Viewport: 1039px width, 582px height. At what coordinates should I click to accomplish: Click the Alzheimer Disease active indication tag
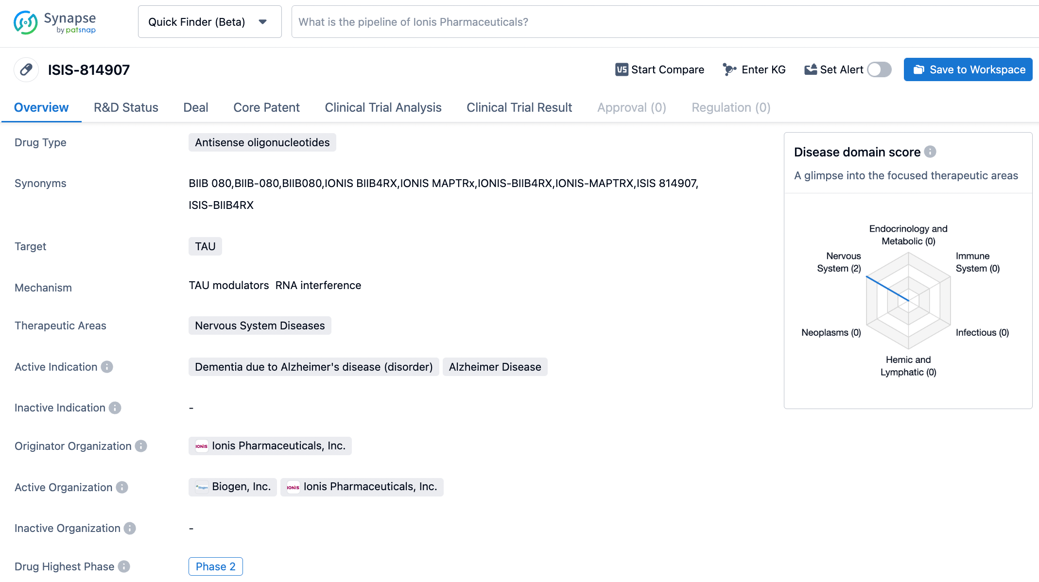click(x=495, y=367)
